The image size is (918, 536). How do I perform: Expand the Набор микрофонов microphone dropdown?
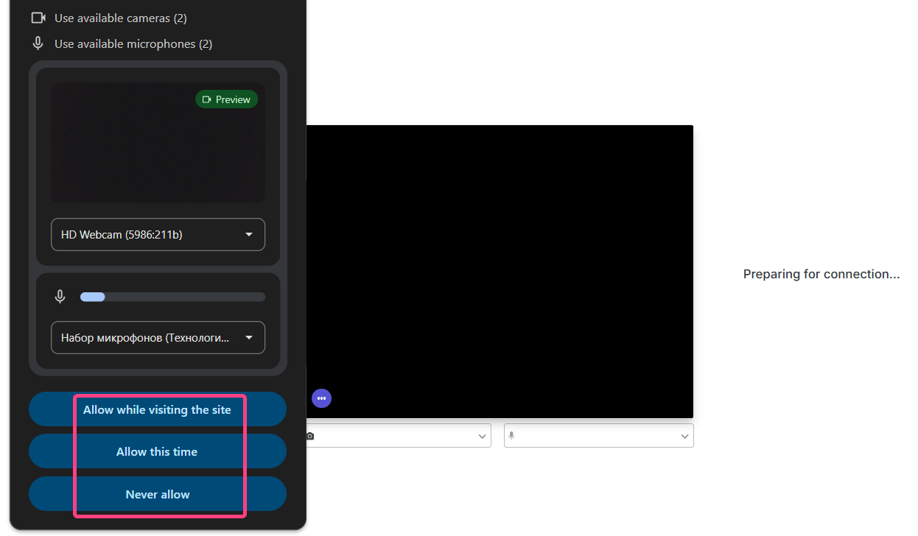click(x=158, y=338)
